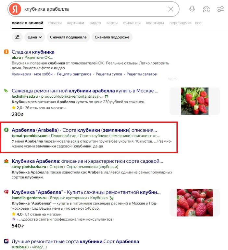Switch to the картинки tab

75,23
